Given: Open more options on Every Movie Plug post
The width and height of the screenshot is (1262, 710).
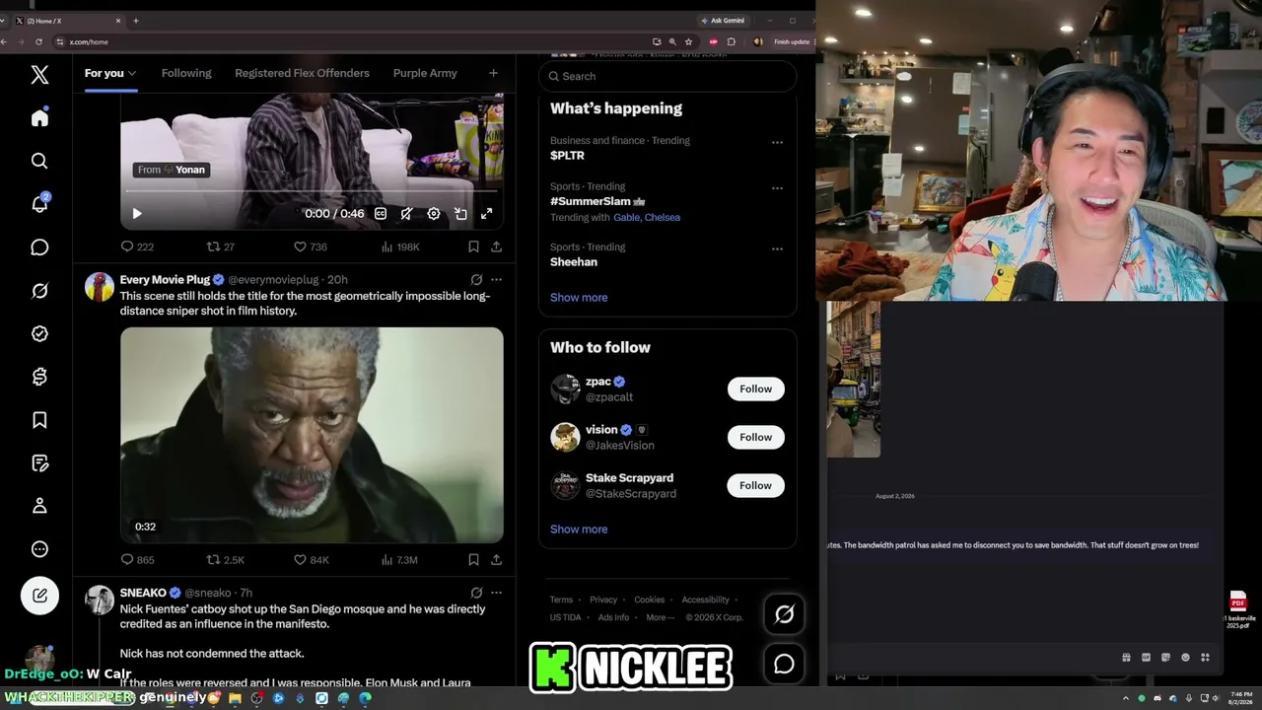Looking at the screenshot, I should [x=496, y=280].
